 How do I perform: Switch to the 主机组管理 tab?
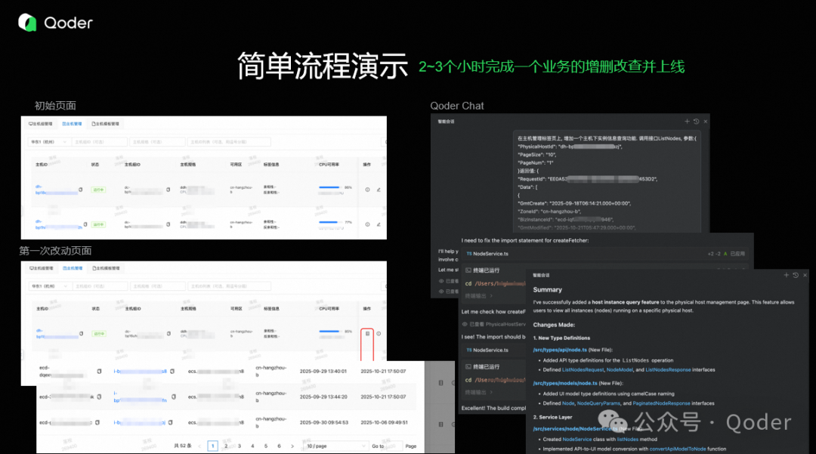coord(41,124)
